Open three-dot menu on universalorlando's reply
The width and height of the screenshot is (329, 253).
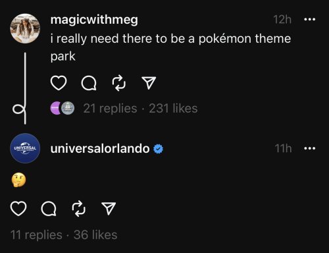click(x=310, y=148)
